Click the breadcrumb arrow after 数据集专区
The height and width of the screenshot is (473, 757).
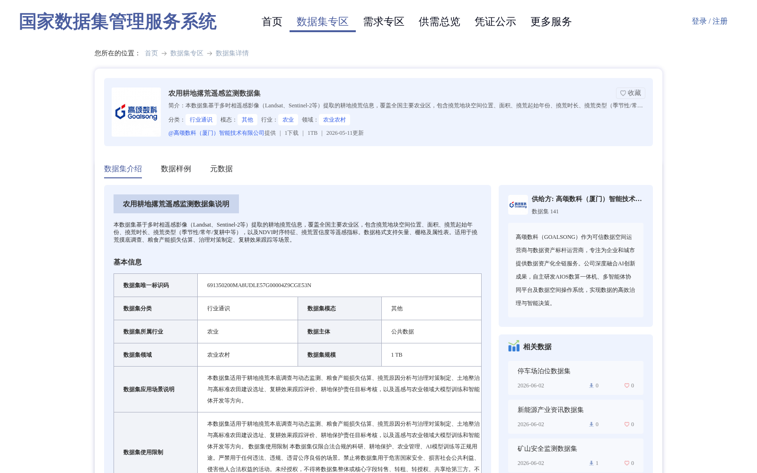click(210, 53)
